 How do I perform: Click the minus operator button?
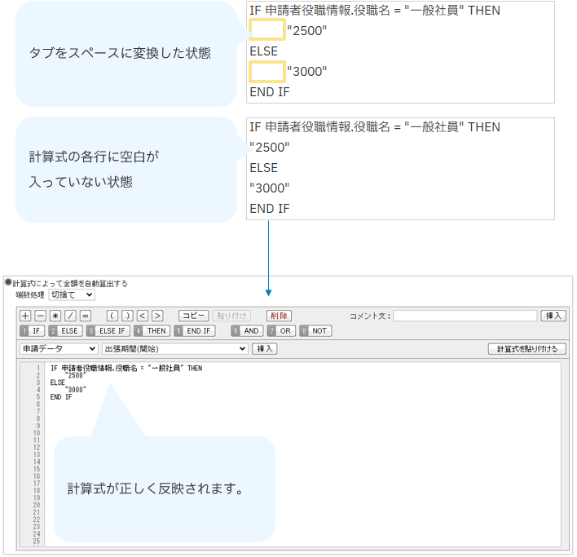pos(40,316)
